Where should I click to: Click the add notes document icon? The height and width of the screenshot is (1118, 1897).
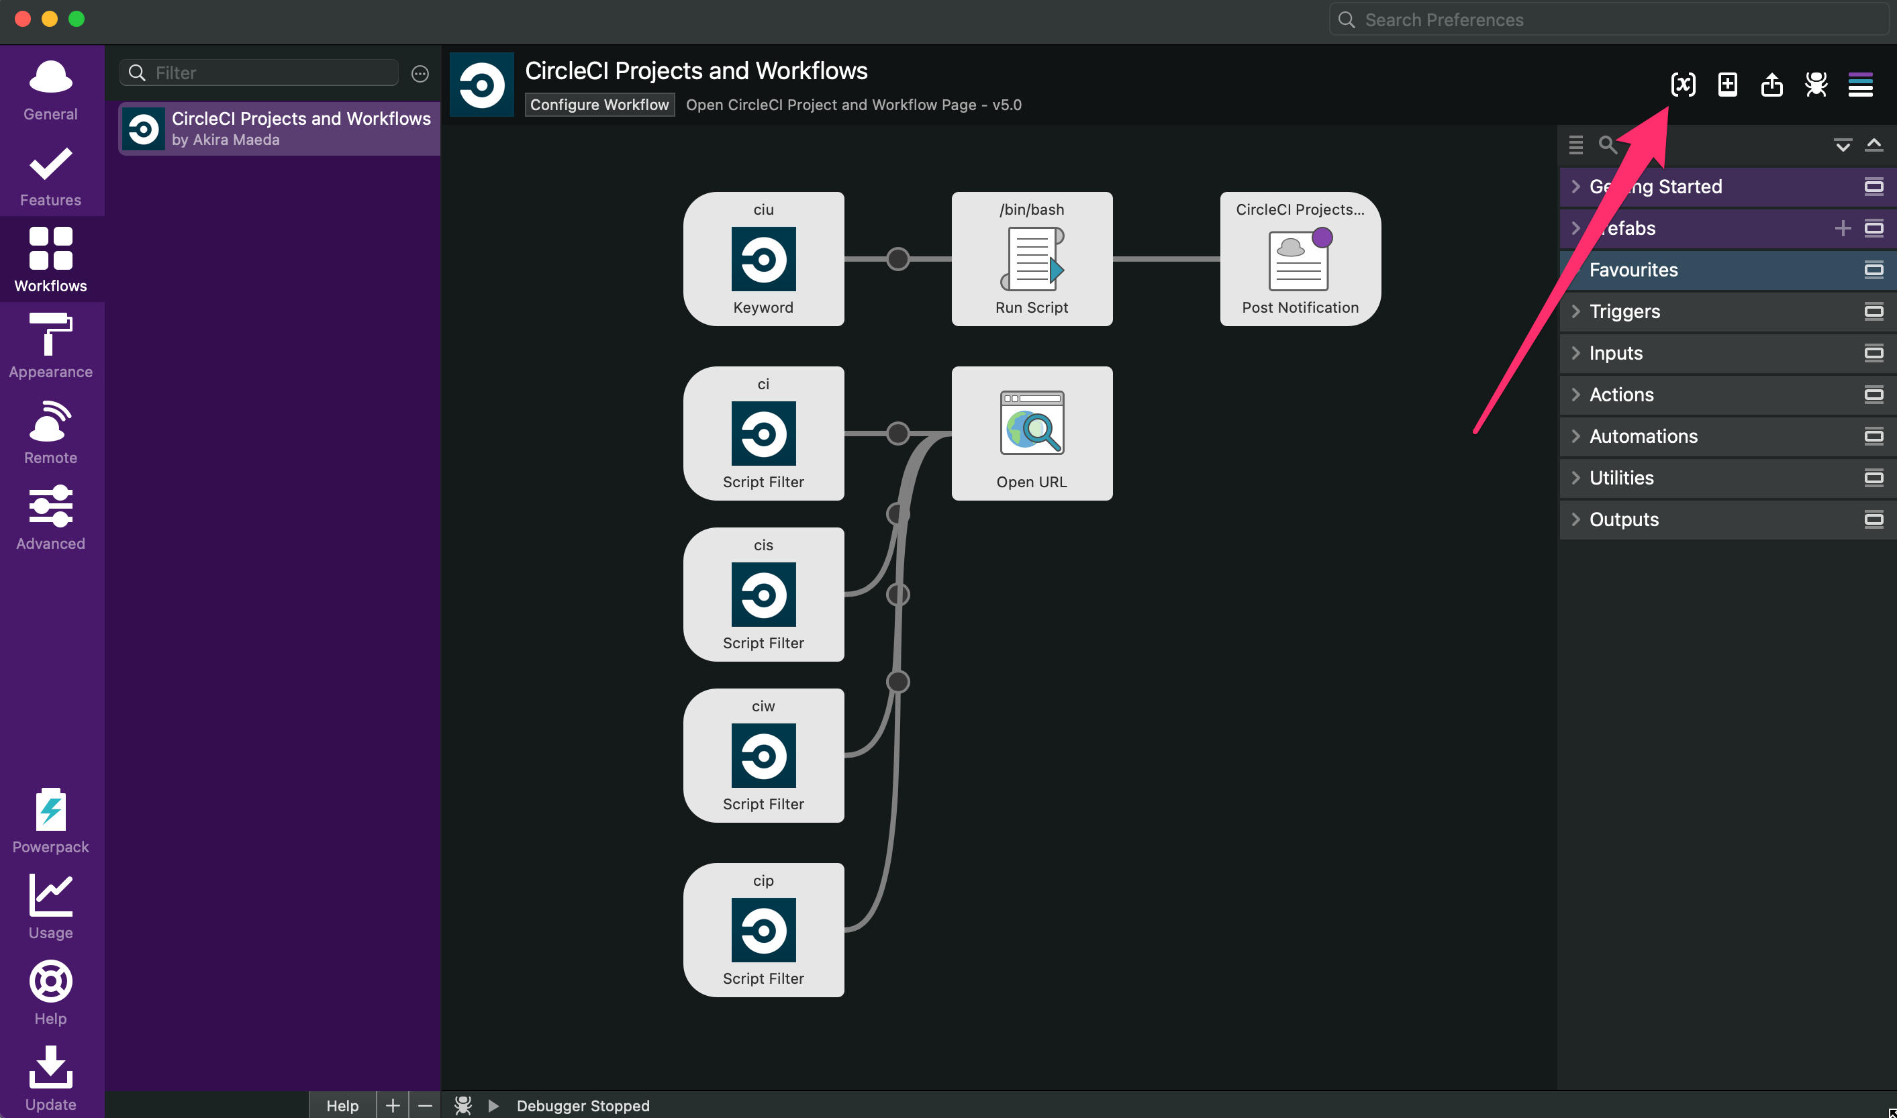pos(1726,85)
